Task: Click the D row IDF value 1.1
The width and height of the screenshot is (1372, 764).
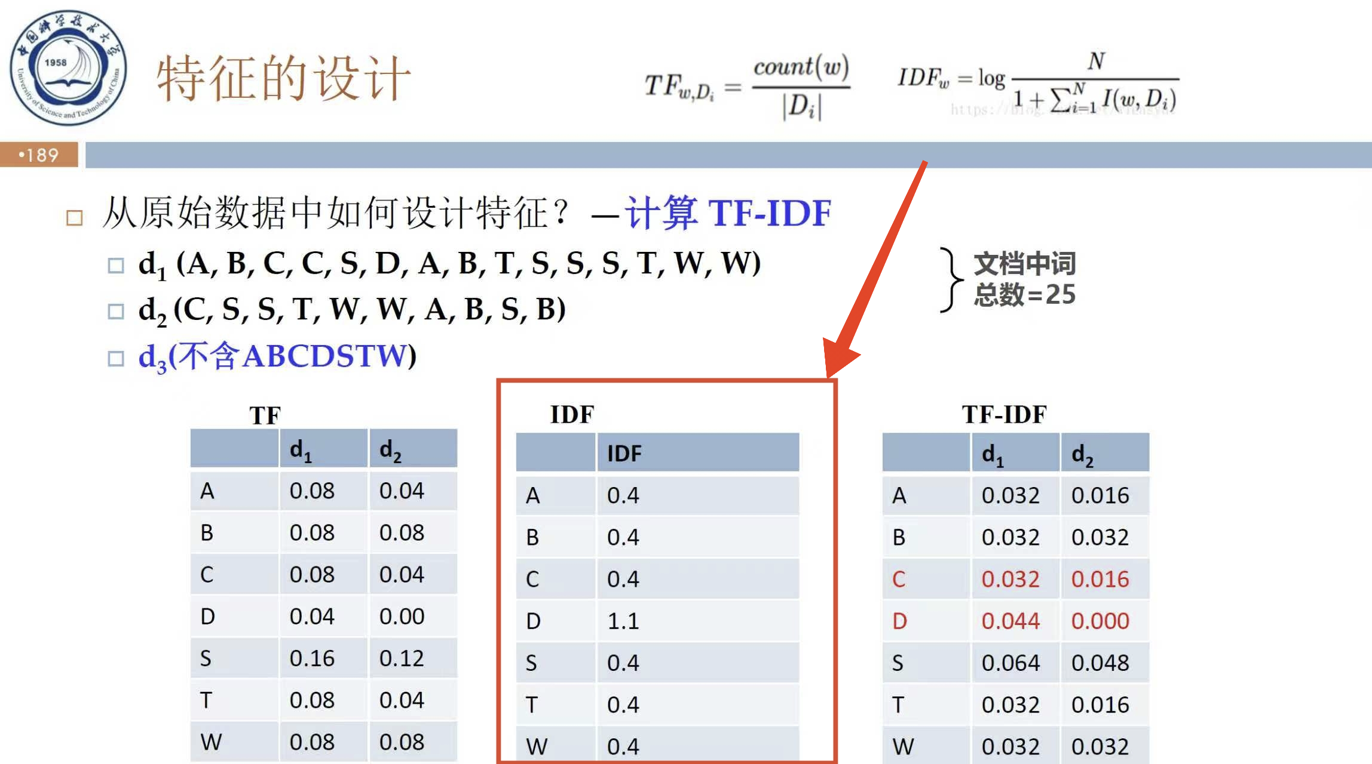Action: pos(624,621)
